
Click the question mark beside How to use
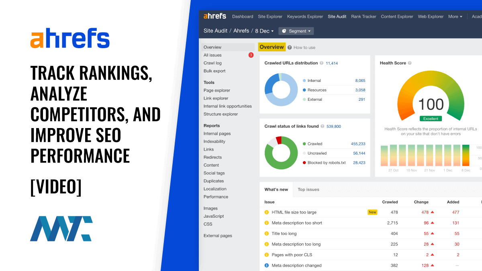pyautogui.click(x=290, y=47)
